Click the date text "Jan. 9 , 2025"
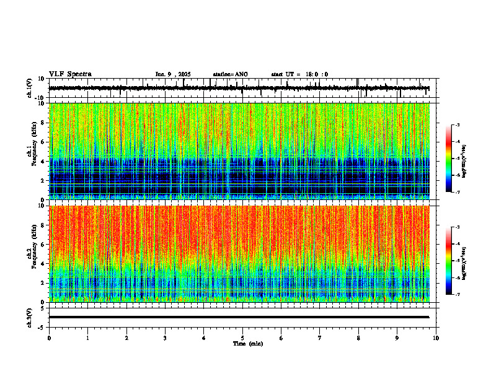 point(173,74)
